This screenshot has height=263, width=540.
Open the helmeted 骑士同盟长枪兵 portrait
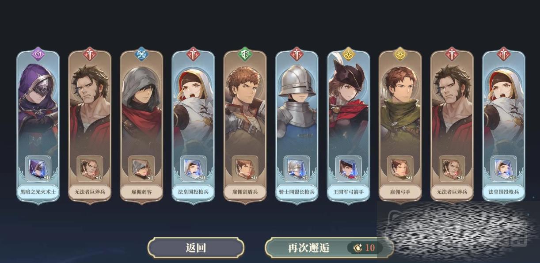point(297,106)
